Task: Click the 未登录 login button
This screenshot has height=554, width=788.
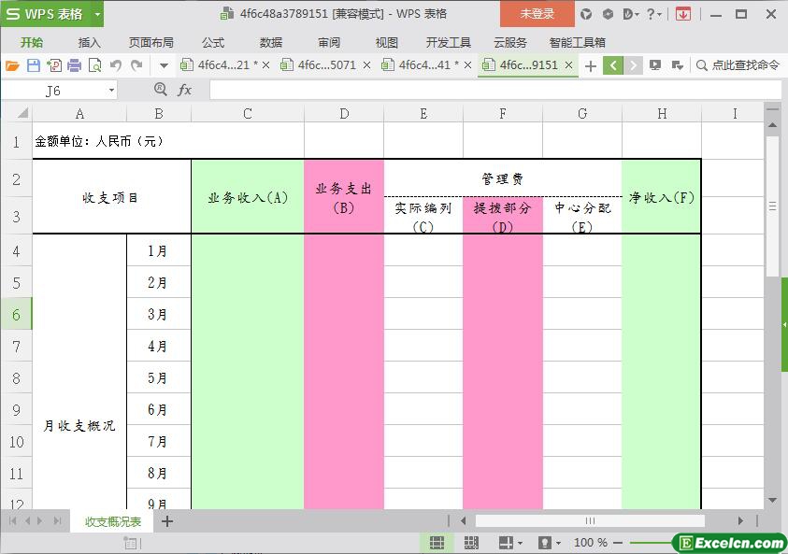Action: click(x=537, y=14)
